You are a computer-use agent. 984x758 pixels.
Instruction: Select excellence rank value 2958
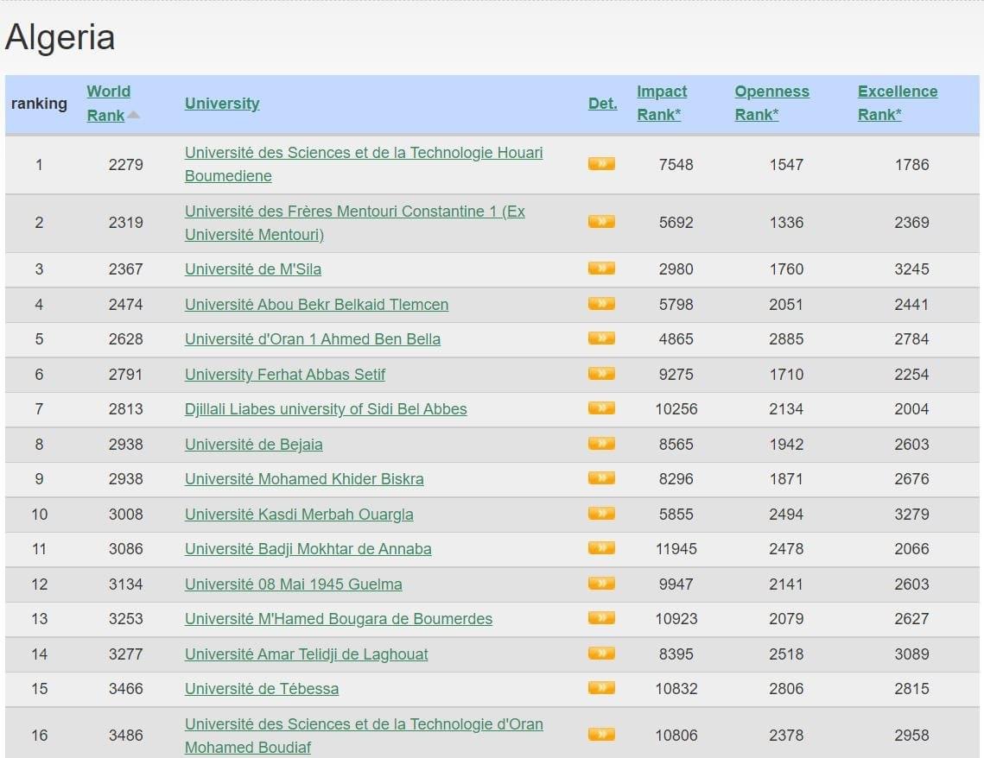pyautogui.click(x=911, y=735)
